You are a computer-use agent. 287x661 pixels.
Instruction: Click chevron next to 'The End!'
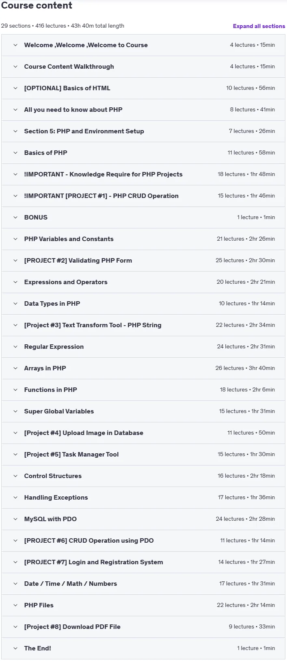pos(15,648)
